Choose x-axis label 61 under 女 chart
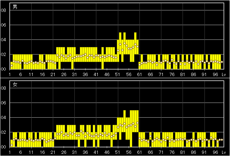The image size is (230, 156). [x=139, y=152]
